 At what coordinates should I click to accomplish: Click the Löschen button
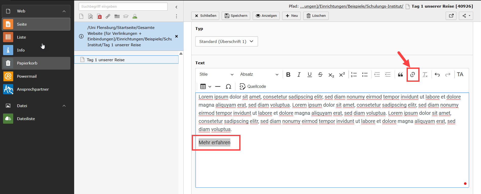tap(316, 16)
